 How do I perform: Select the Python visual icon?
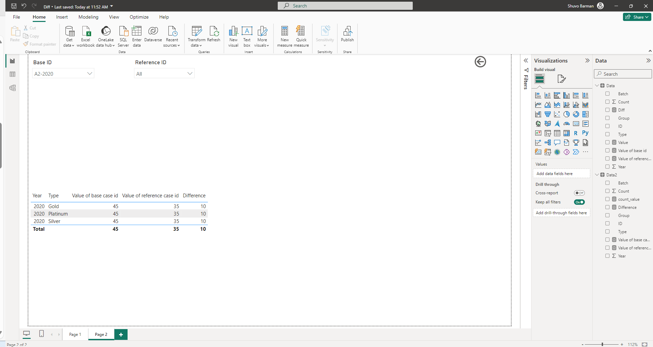coord(585,133)
